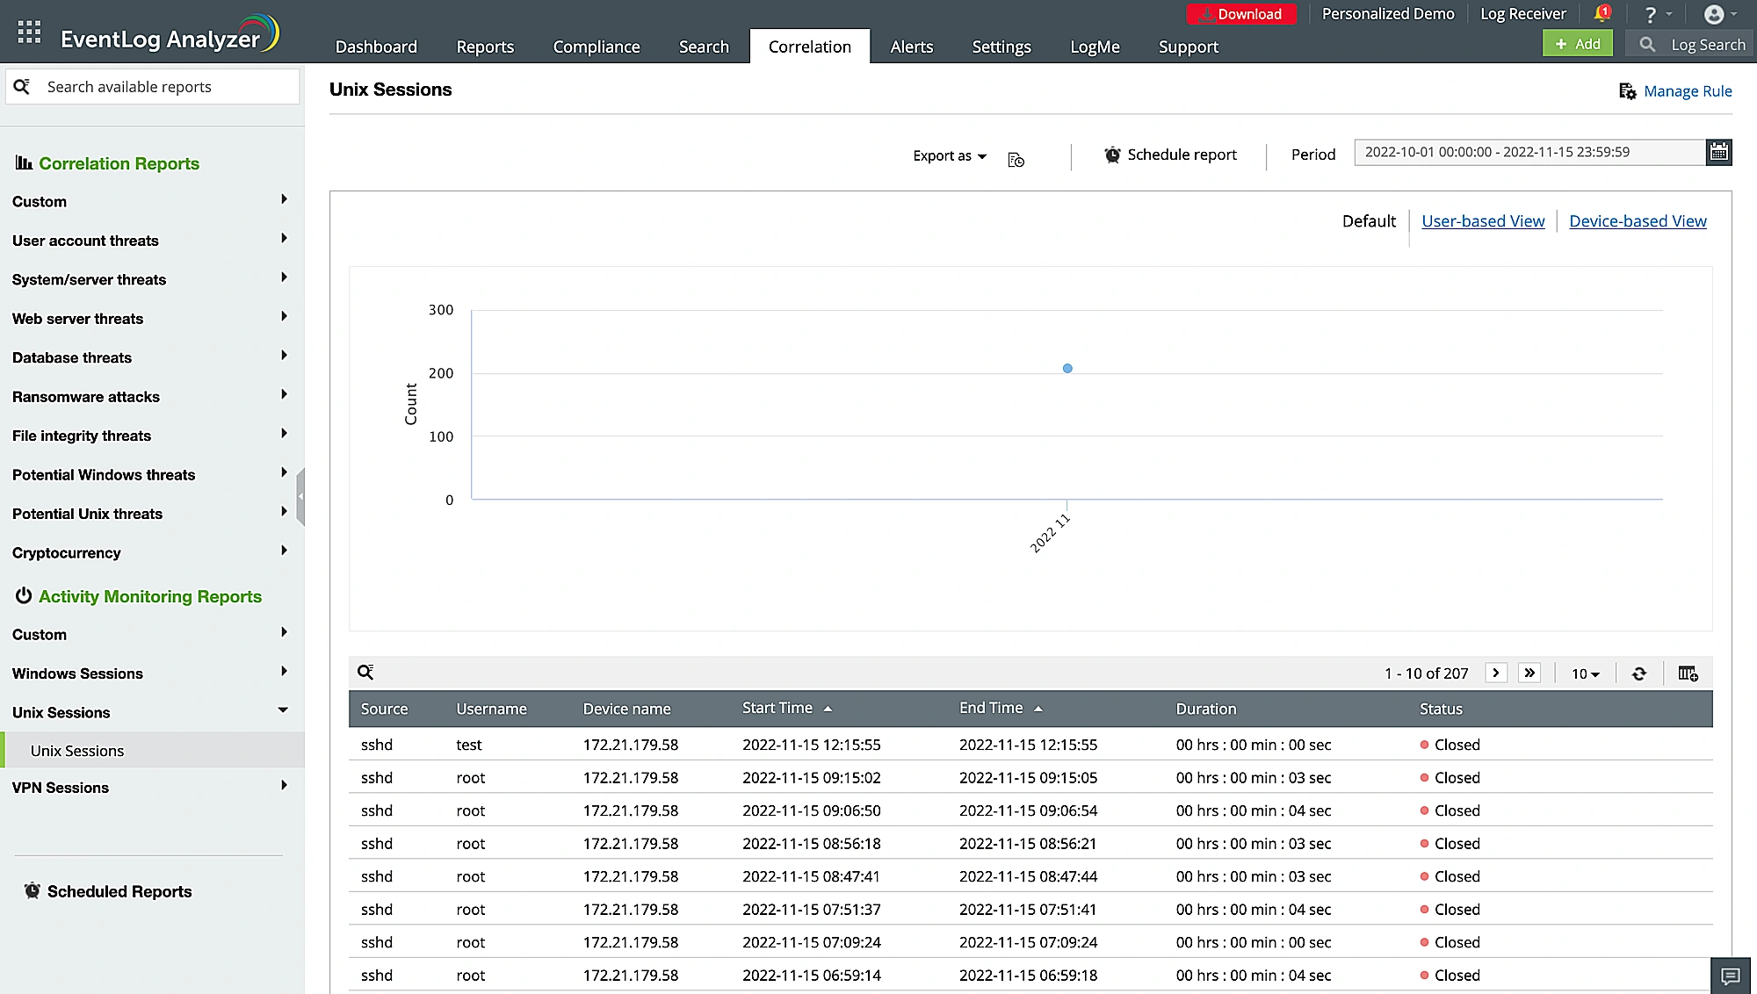This screenshot has height=994, width=1757.
Task: Click the table search icon
Action: (365, 673)
